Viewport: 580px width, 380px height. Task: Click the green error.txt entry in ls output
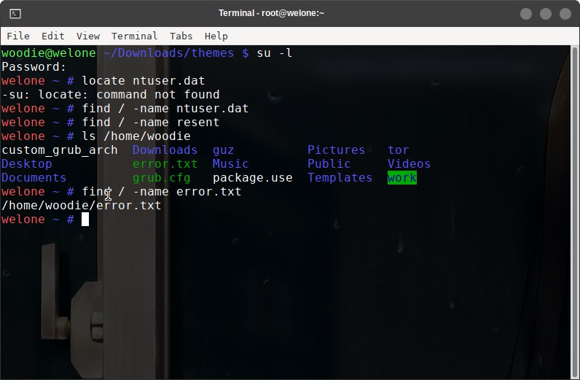pos(165,163)
